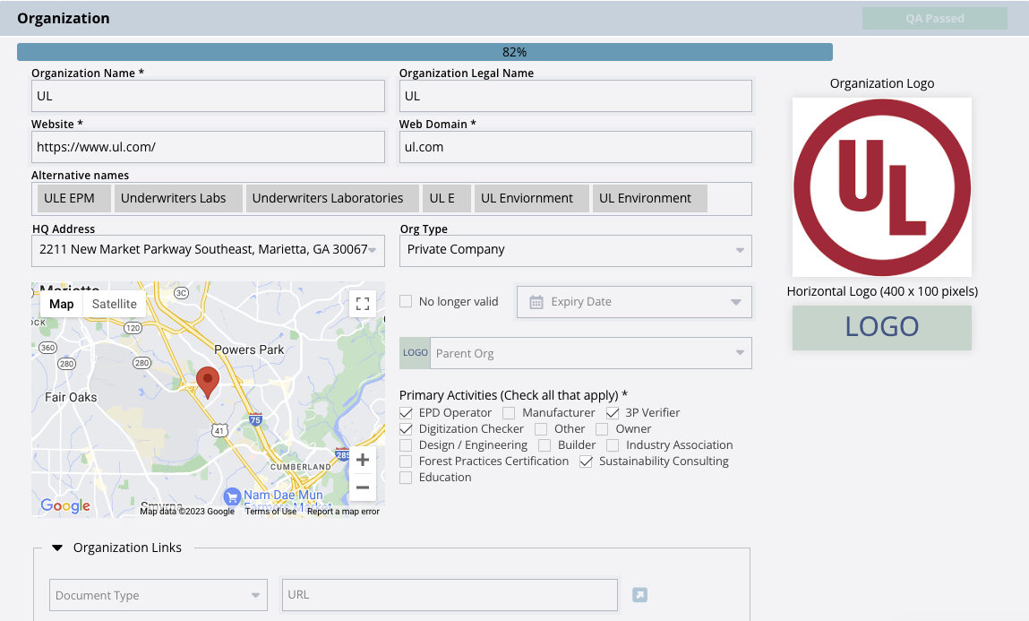The height and width of the screenshot is (621, 1029).
Task: Click the Parent Org LOGO icon
Action: tap(415, 353)
